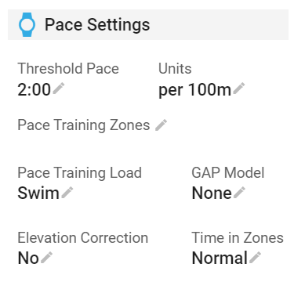Open the Swim training load value

click(x=38, y=193)
